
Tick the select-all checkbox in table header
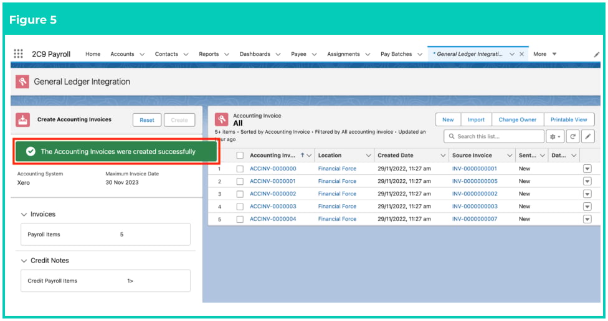(240, 156)
